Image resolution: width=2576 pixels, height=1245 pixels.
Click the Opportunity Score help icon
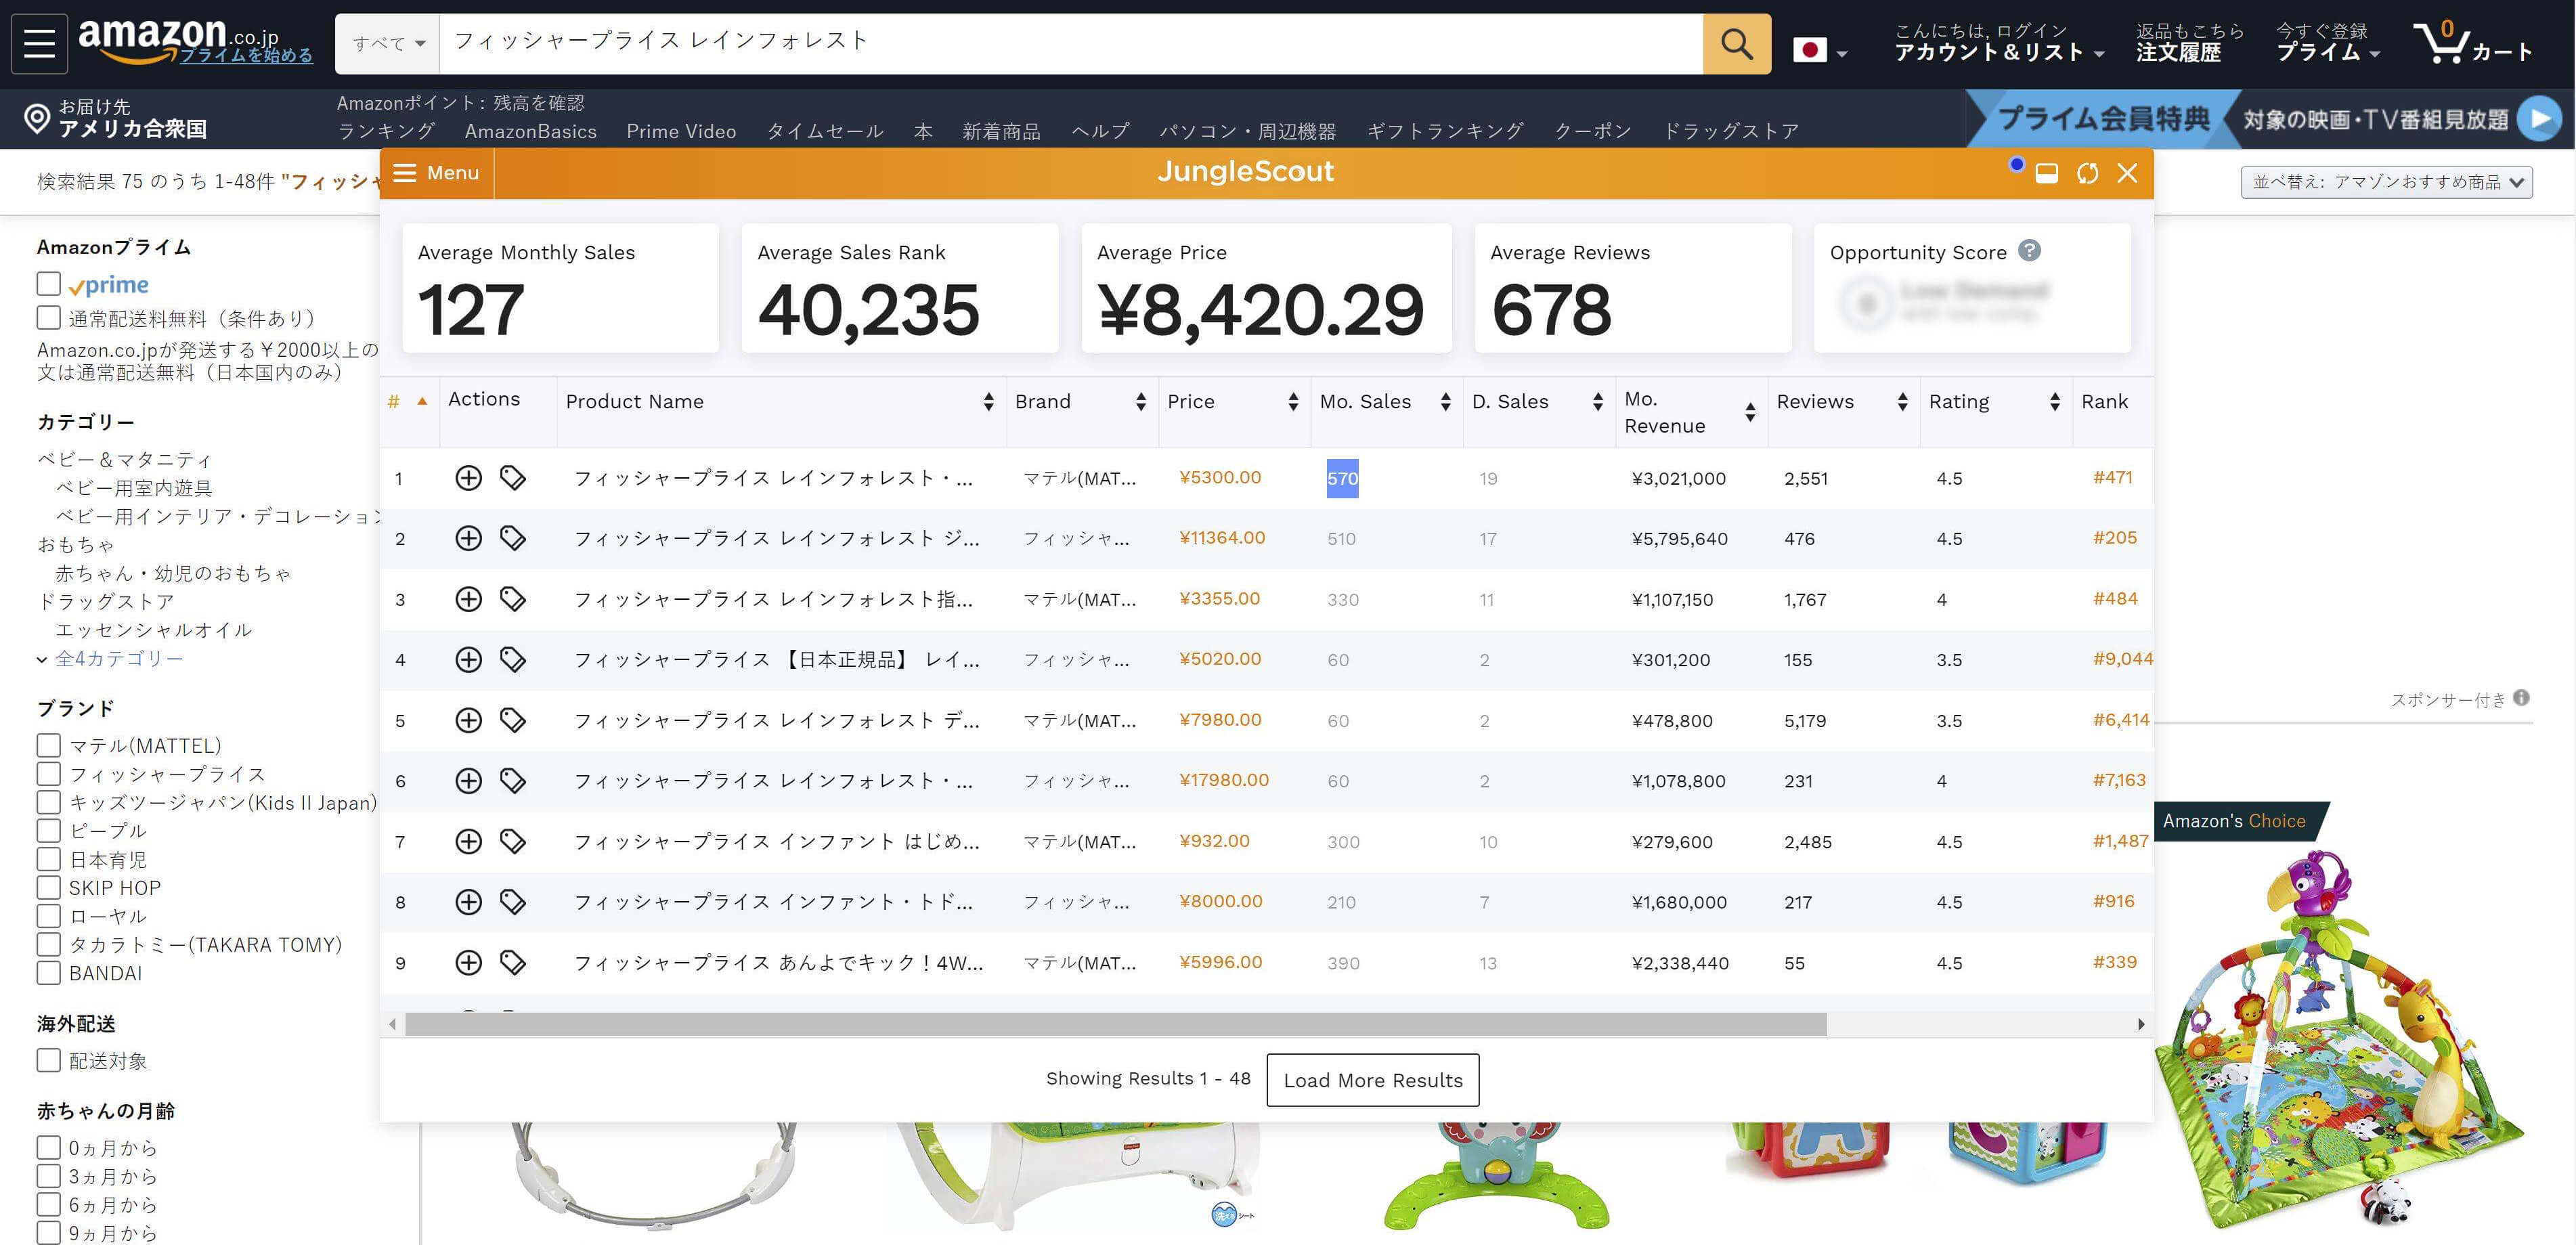pyautogui.click(x=2029, y=250)
